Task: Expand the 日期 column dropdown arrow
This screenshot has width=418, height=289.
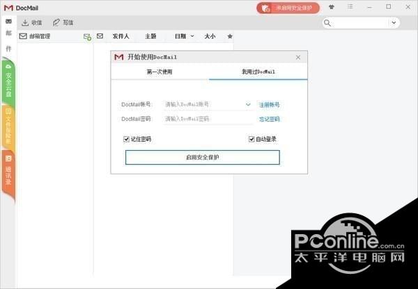Action: click(x=192, y=36)
